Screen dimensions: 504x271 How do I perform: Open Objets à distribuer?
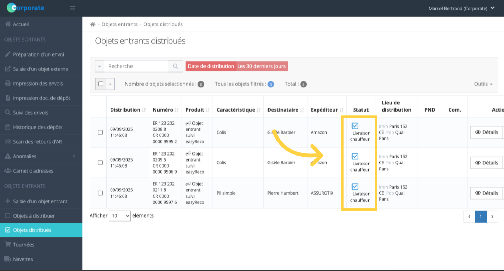(41, 216)
